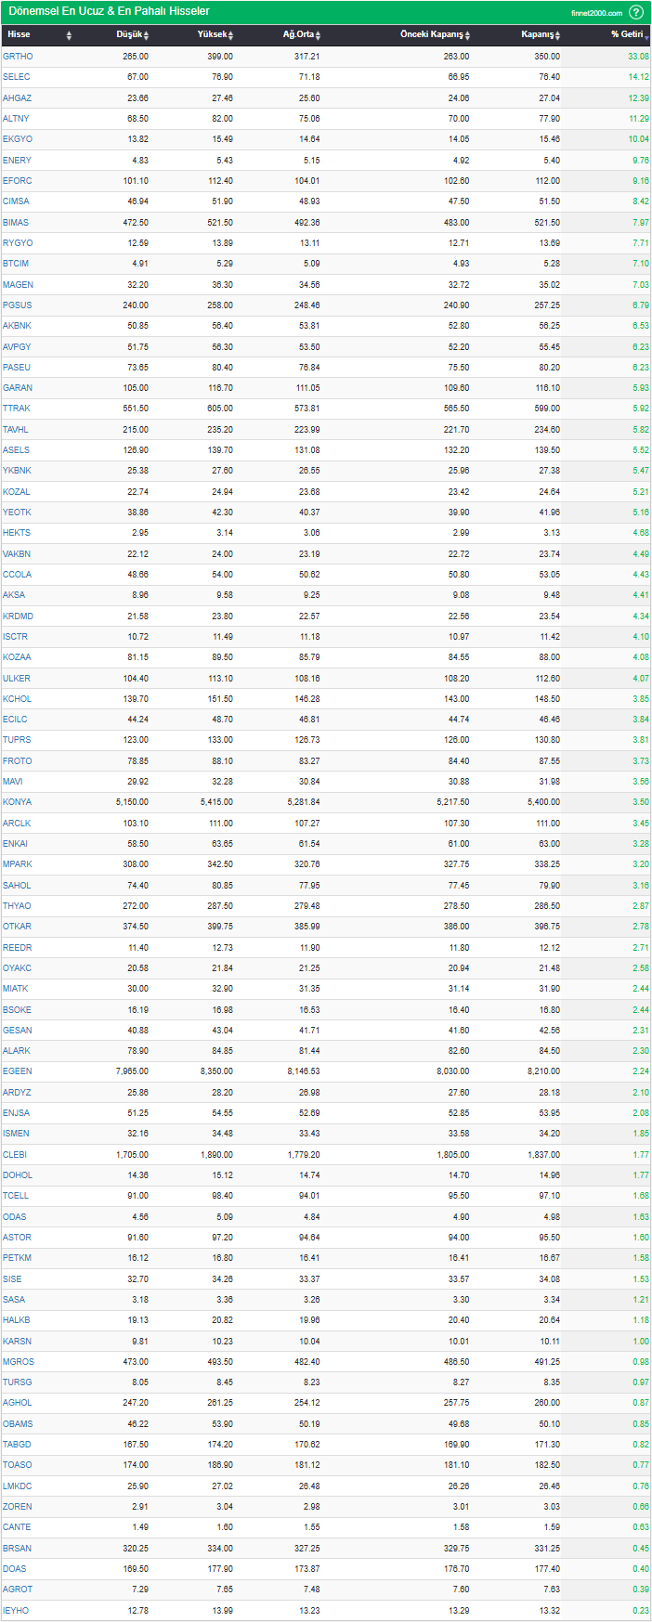Screen dimensions: 652x1622
Task: Open SISE stock link
Action: click(x=12, y=1279)
